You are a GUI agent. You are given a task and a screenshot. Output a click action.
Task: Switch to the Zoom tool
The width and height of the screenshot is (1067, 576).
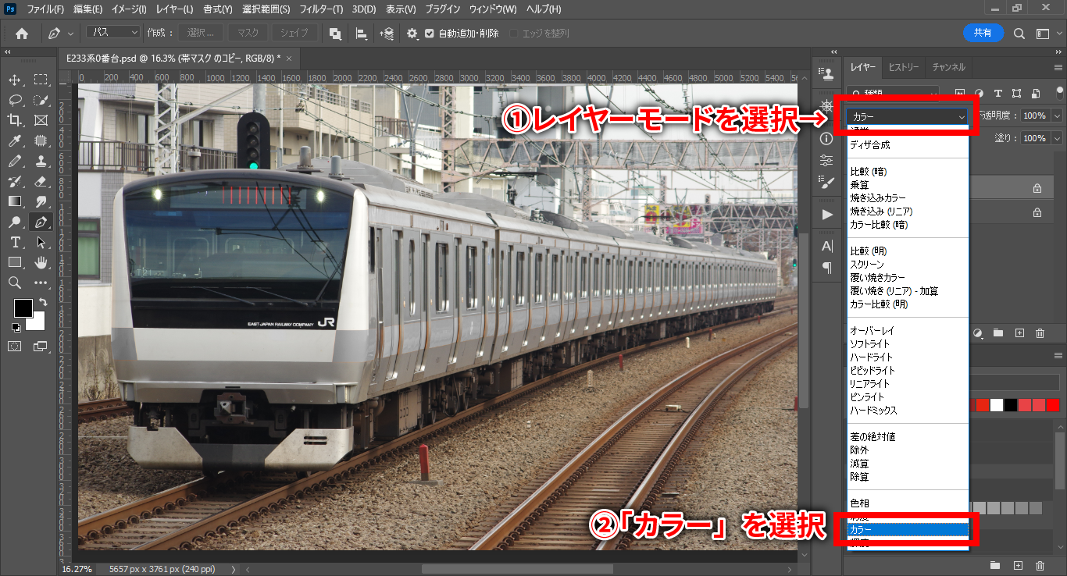(x=15, y=283)
